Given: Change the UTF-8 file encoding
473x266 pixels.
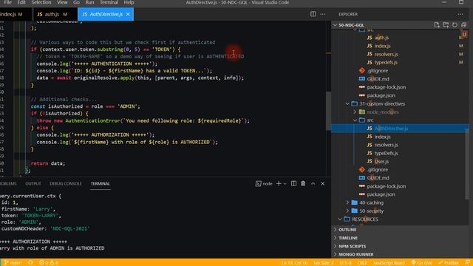Looking at the screenshot, I should 345,263.
